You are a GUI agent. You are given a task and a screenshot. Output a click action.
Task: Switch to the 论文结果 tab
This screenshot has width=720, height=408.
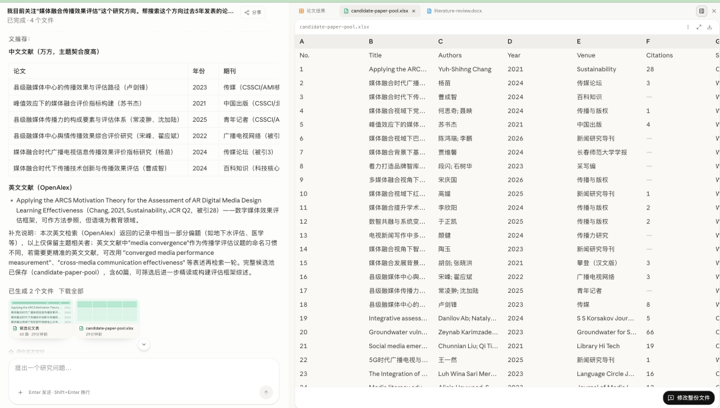tap(312, 11)
